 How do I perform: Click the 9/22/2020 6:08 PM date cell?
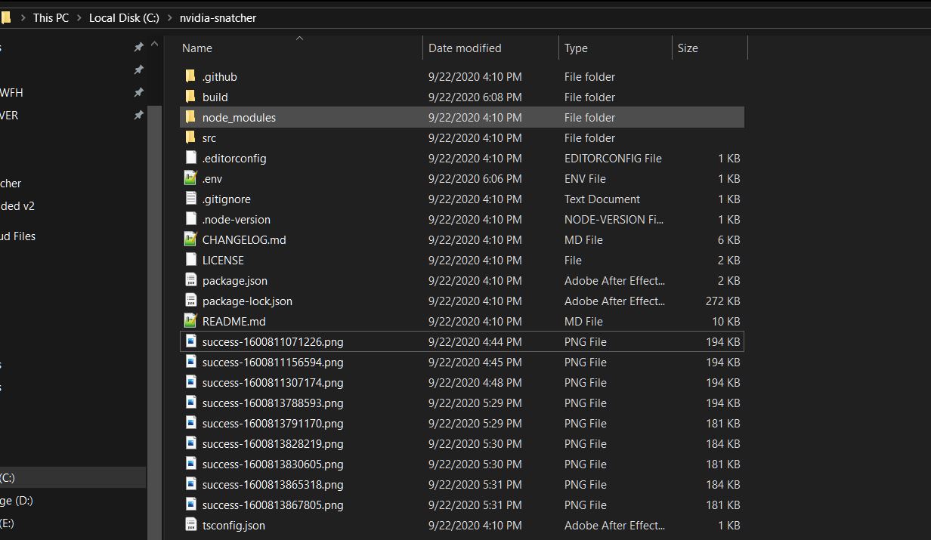[x=475, y=97]
